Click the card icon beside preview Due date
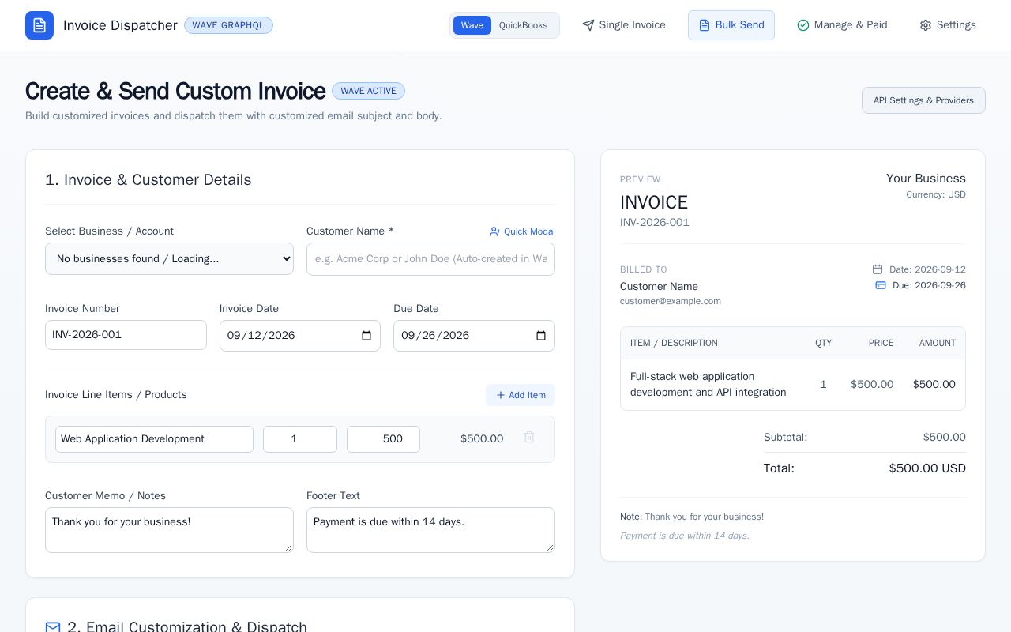The image size is (1011, 632). [x=881, y=285]
